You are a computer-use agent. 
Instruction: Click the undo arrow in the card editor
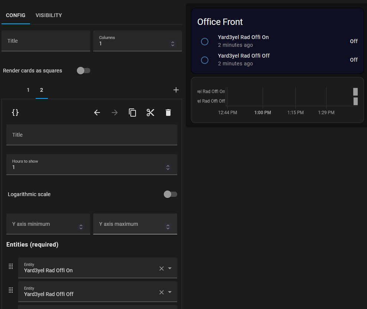pyautogui.click(x=97, y=113)
